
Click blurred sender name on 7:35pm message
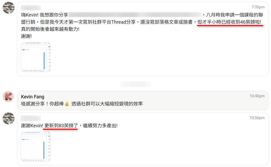click(31, 8)
